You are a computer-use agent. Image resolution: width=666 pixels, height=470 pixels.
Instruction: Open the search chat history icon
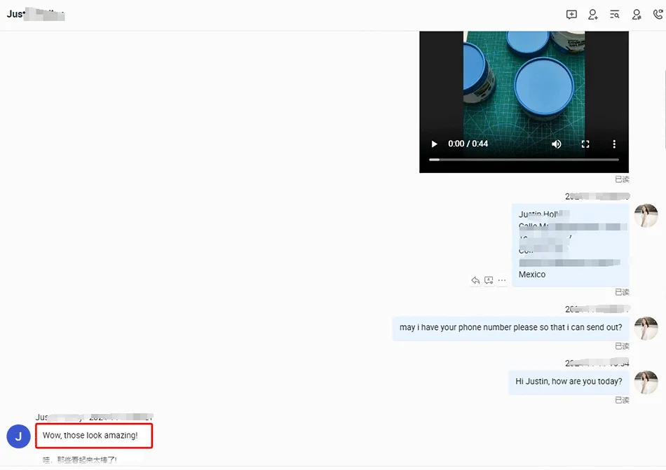coord(615,15)
